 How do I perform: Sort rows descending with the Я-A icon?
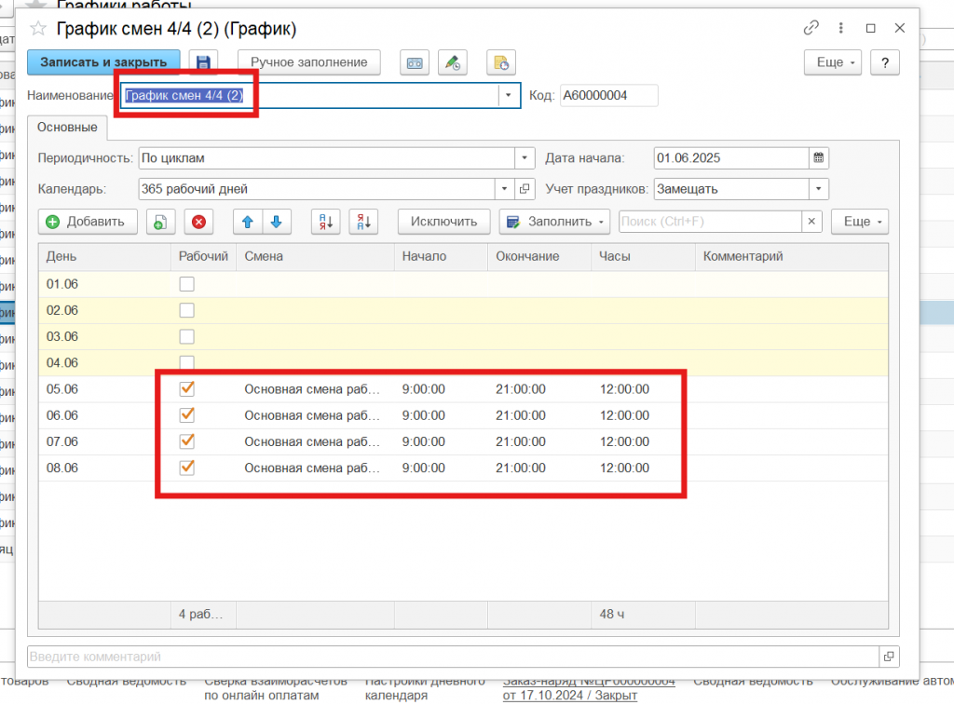tap(362, 222)
